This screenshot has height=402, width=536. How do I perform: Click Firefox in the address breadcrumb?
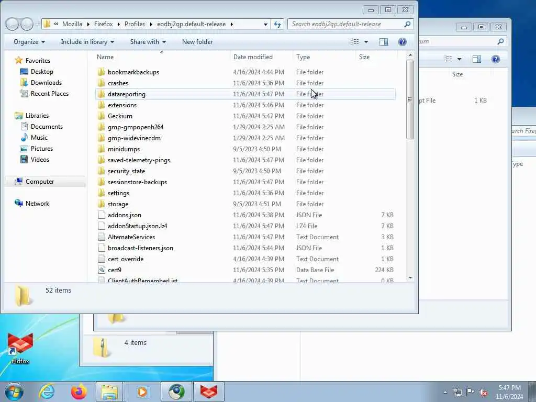point(103,24)
